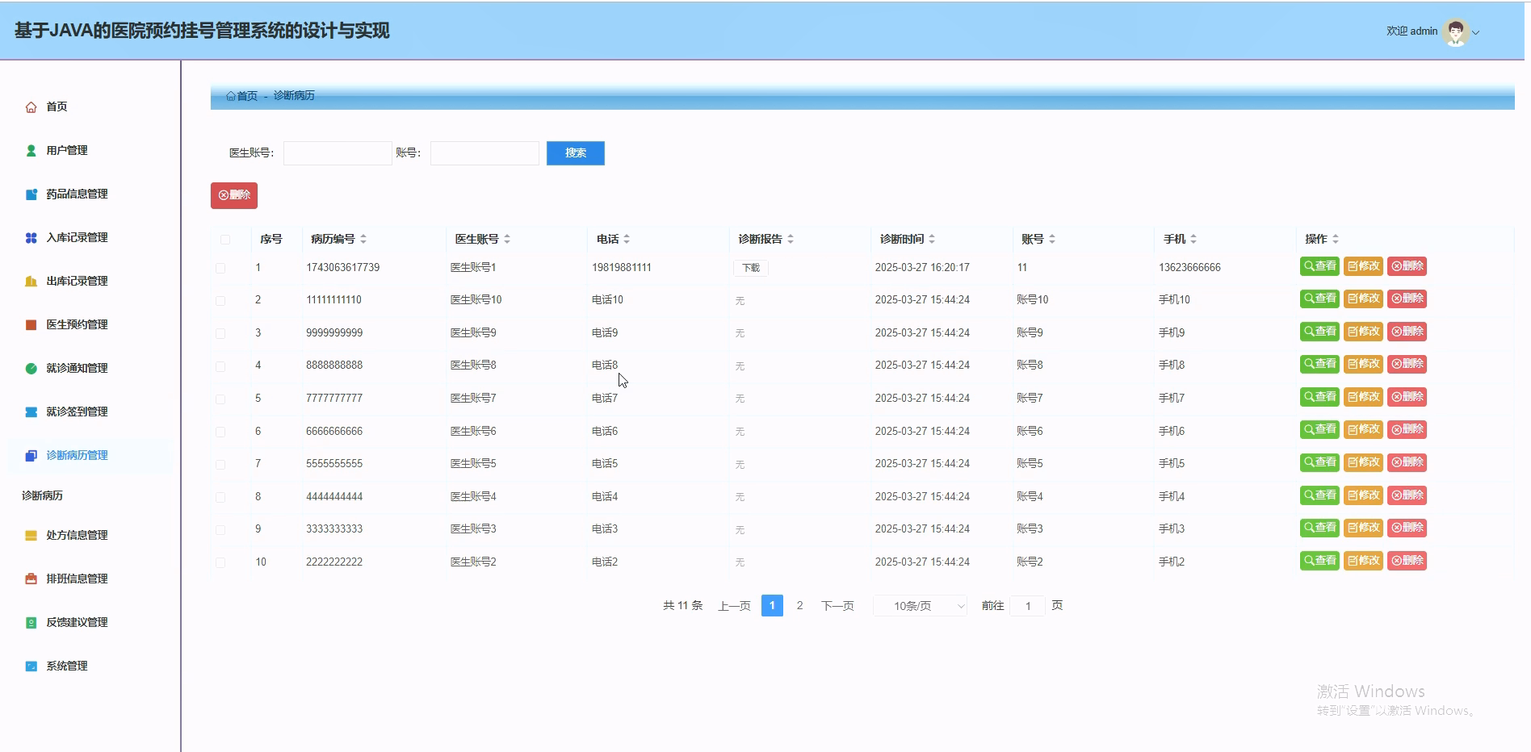Click the icon beside 系统管理
Screen dimensions: 1531x752
pyautogui.click(x=31, y=666)
